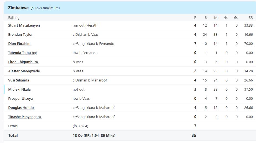
Task: Select the Mluleki Nkala player link
Action: tap(19, 90)
